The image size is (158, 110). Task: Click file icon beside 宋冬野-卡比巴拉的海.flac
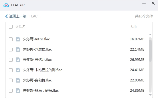(x=18, y=70)
